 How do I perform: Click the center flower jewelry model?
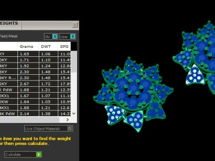click(133, 94)
